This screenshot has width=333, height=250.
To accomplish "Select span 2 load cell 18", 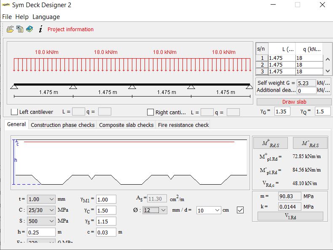I will [x=309, y=65].
